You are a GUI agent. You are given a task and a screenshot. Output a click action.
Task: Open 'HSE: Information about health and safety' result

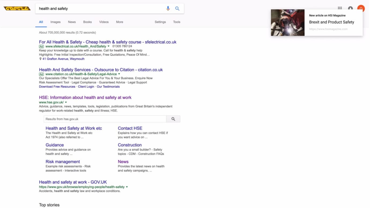(85, 98)
